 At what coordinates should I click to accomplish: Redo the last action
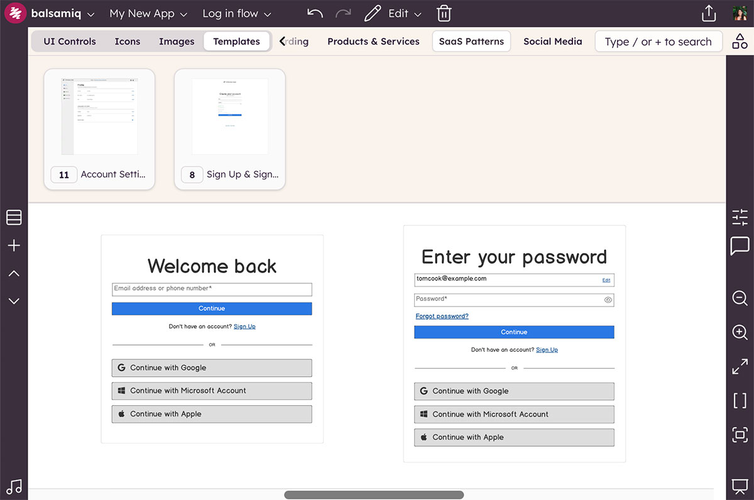343,14
